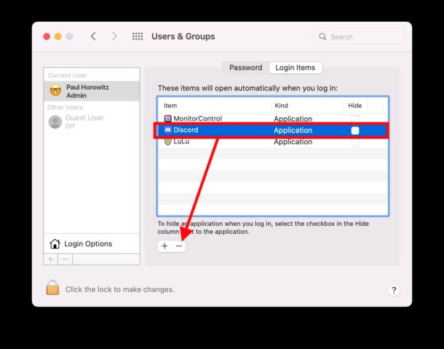
Task: Switch to the Password tab
Action: coord(245,68)
